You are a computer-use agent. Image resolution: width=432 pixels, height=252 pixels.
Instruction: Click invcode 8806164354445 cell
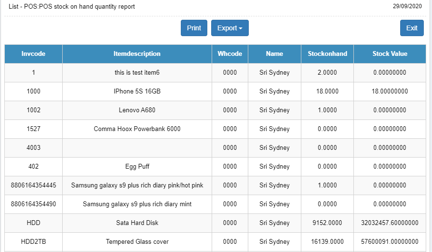click(x=33, y=186)
